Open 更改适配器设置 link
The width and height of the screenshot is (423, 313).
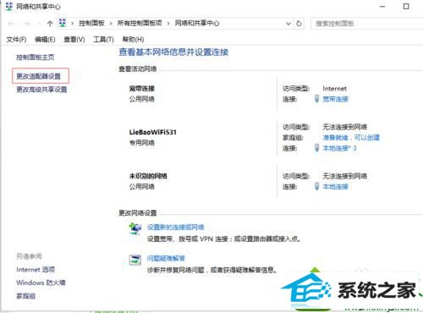tap(39, 76)
